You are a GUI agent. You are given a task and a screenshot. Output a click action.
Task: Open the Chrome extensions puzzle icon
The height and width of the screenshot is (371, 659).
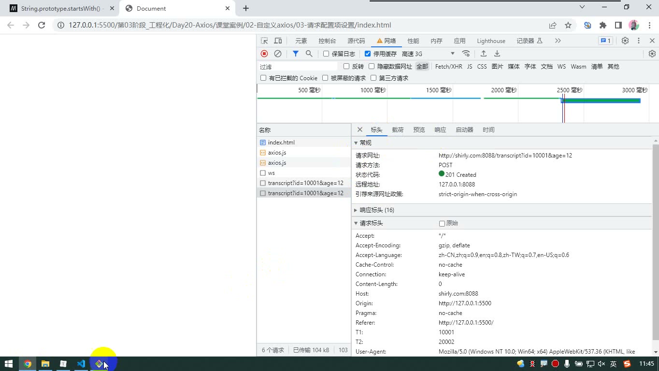coord(603,25)
